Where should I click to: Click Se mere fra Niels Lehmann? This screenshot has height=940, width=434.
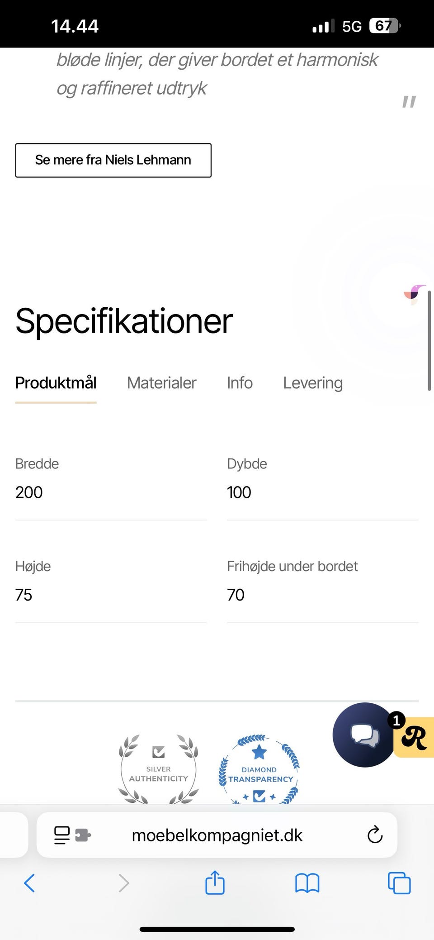[113, 160]
